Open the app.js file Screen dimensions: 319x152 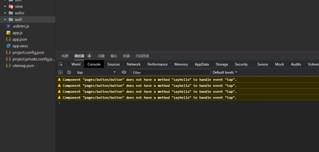coord(17,33)
